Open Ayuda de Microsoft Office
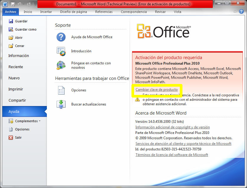Viewport: 247px width, 188px height. click(92, 37)
